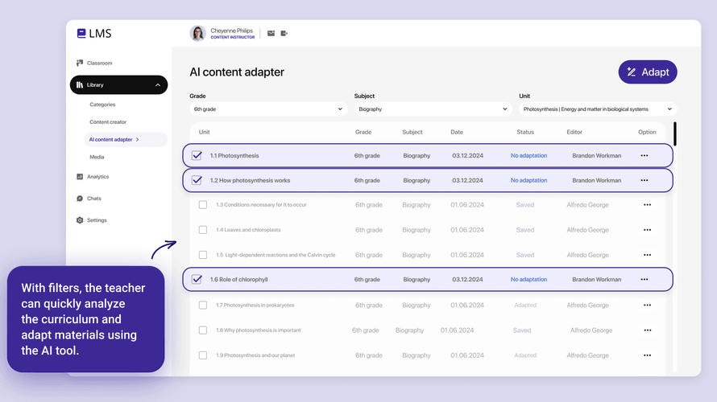Image resolution: width=717 pixels, height=402 pixels.
Task: Click the Adapt button
Action: pos(648,72)
